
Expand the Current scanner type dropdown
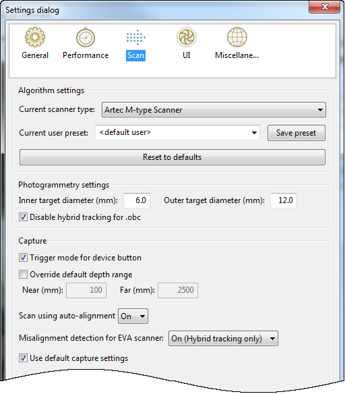pyautogui.click(x=214, y=109)
